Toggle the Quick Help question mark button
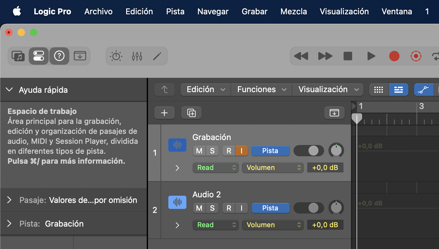Viewport: 439px width, 249px height. 59,56
